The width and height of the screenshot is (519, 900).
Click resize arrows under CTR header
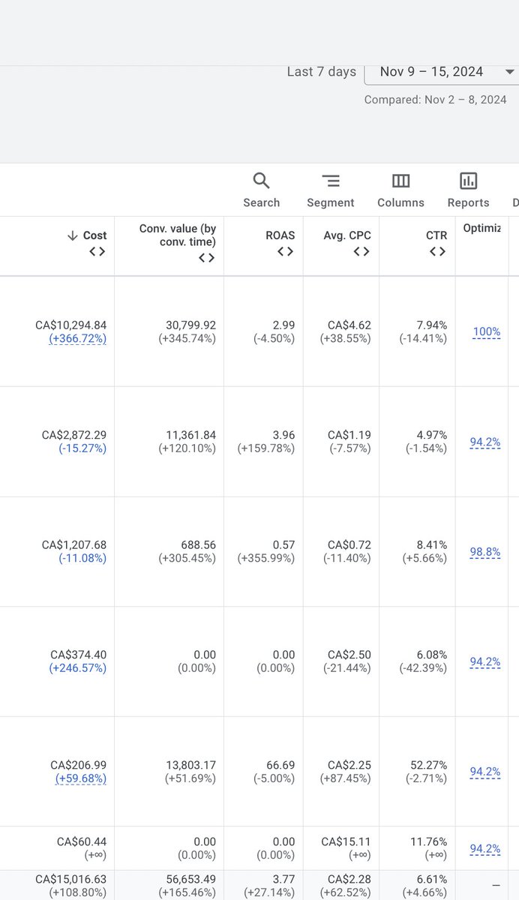[x=438, y=252]
